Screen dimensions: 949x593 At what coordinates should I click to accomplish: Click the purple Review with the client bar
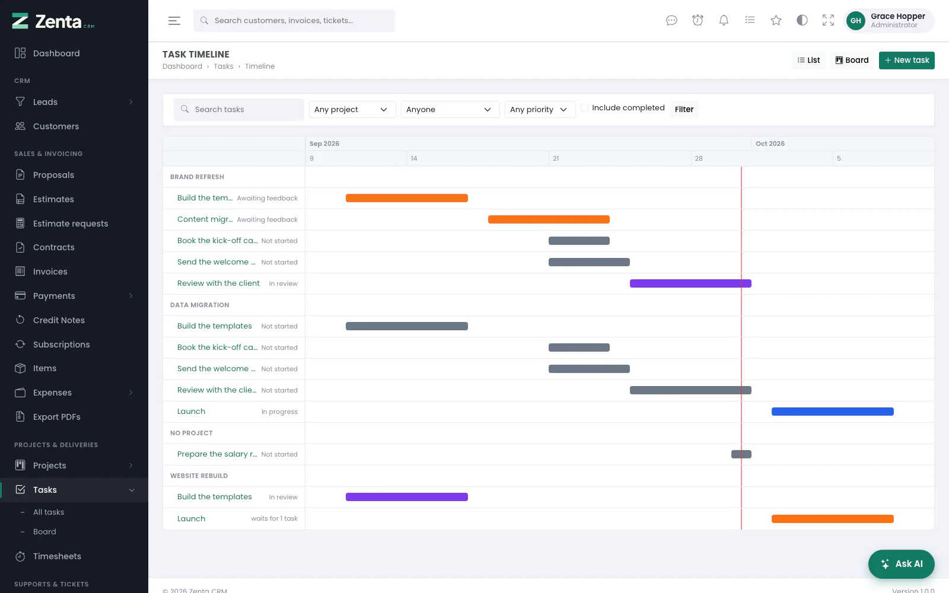(x=690, y=283)
